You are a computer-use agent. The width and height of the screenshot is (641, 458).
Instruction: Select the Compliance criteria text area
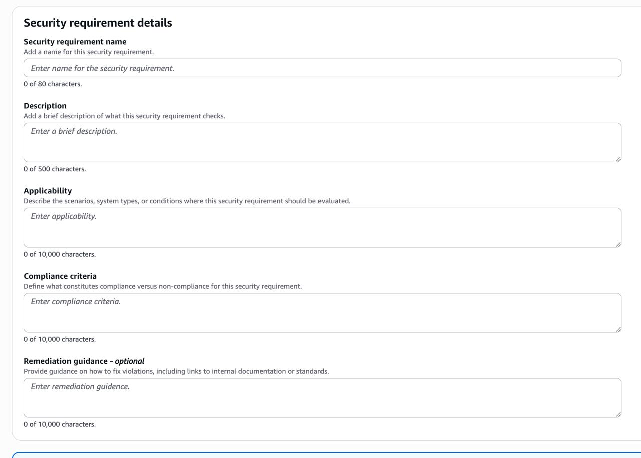[x=322, y=313]
